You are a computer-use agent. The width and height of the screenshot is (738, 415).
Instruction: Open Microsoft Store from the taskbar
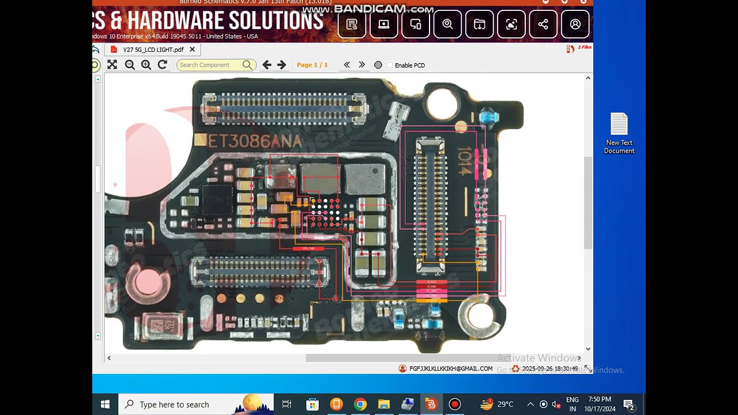click(312, 404)
